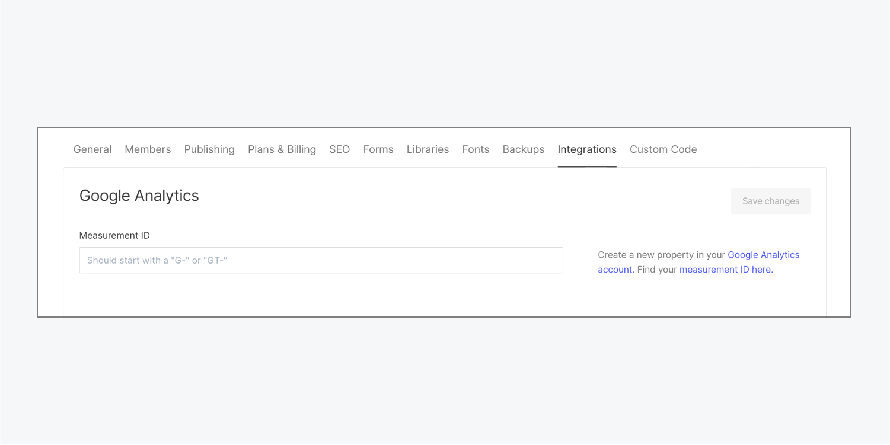
Task: Go to the Publishing tab
Action: pos(209,149)
